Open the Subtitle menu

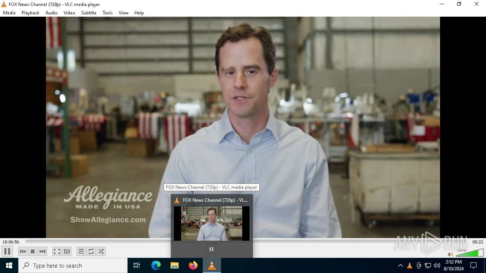(x=89, y=13)
